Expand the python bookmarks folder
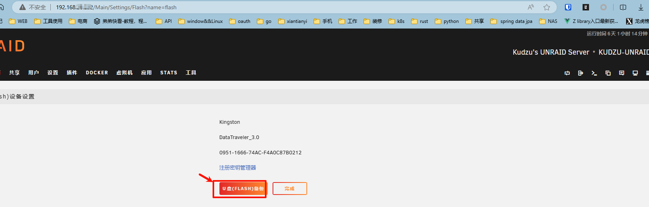 tap(447, 21)
